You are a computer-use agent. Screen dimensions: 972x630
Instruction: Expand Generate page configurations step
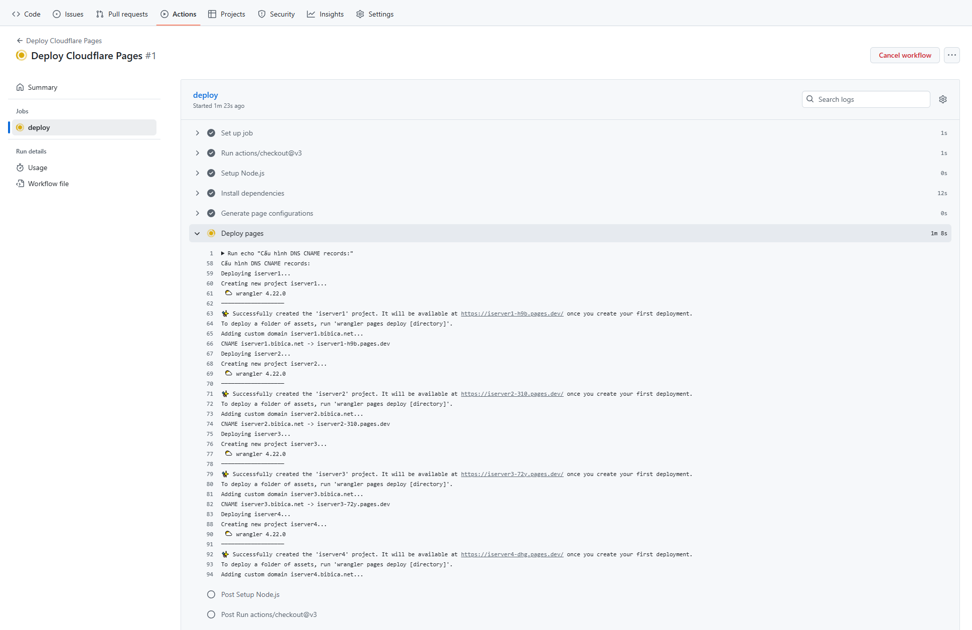tap(570, 213)
